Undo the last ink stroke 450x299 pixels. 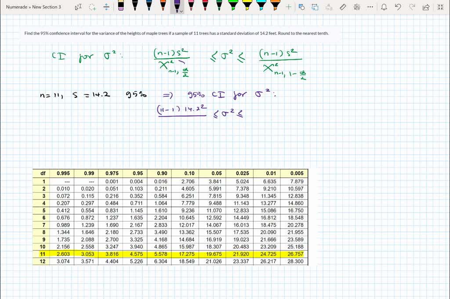point(398,7)
